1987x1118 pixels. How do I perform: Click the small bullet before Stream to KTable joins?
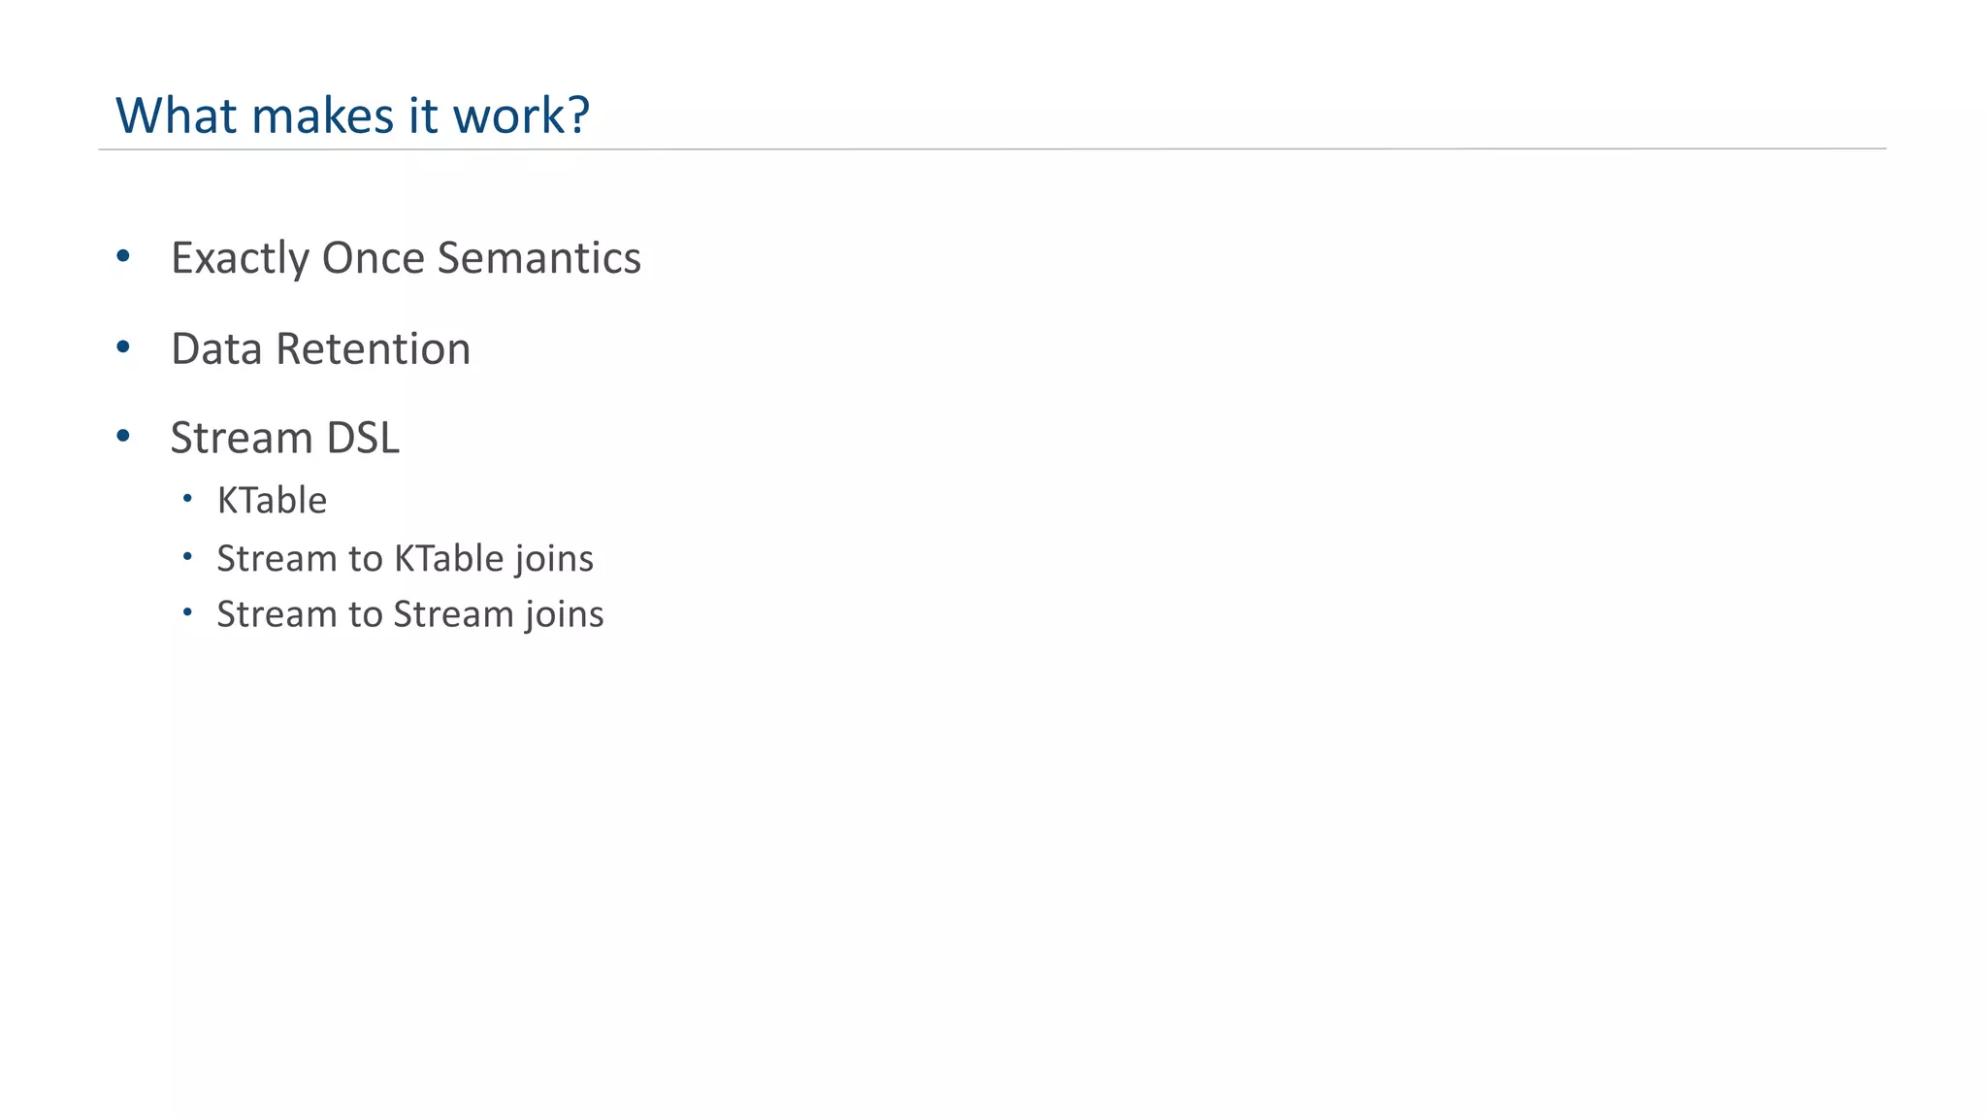pyautogui.click(x=187, y=556)
